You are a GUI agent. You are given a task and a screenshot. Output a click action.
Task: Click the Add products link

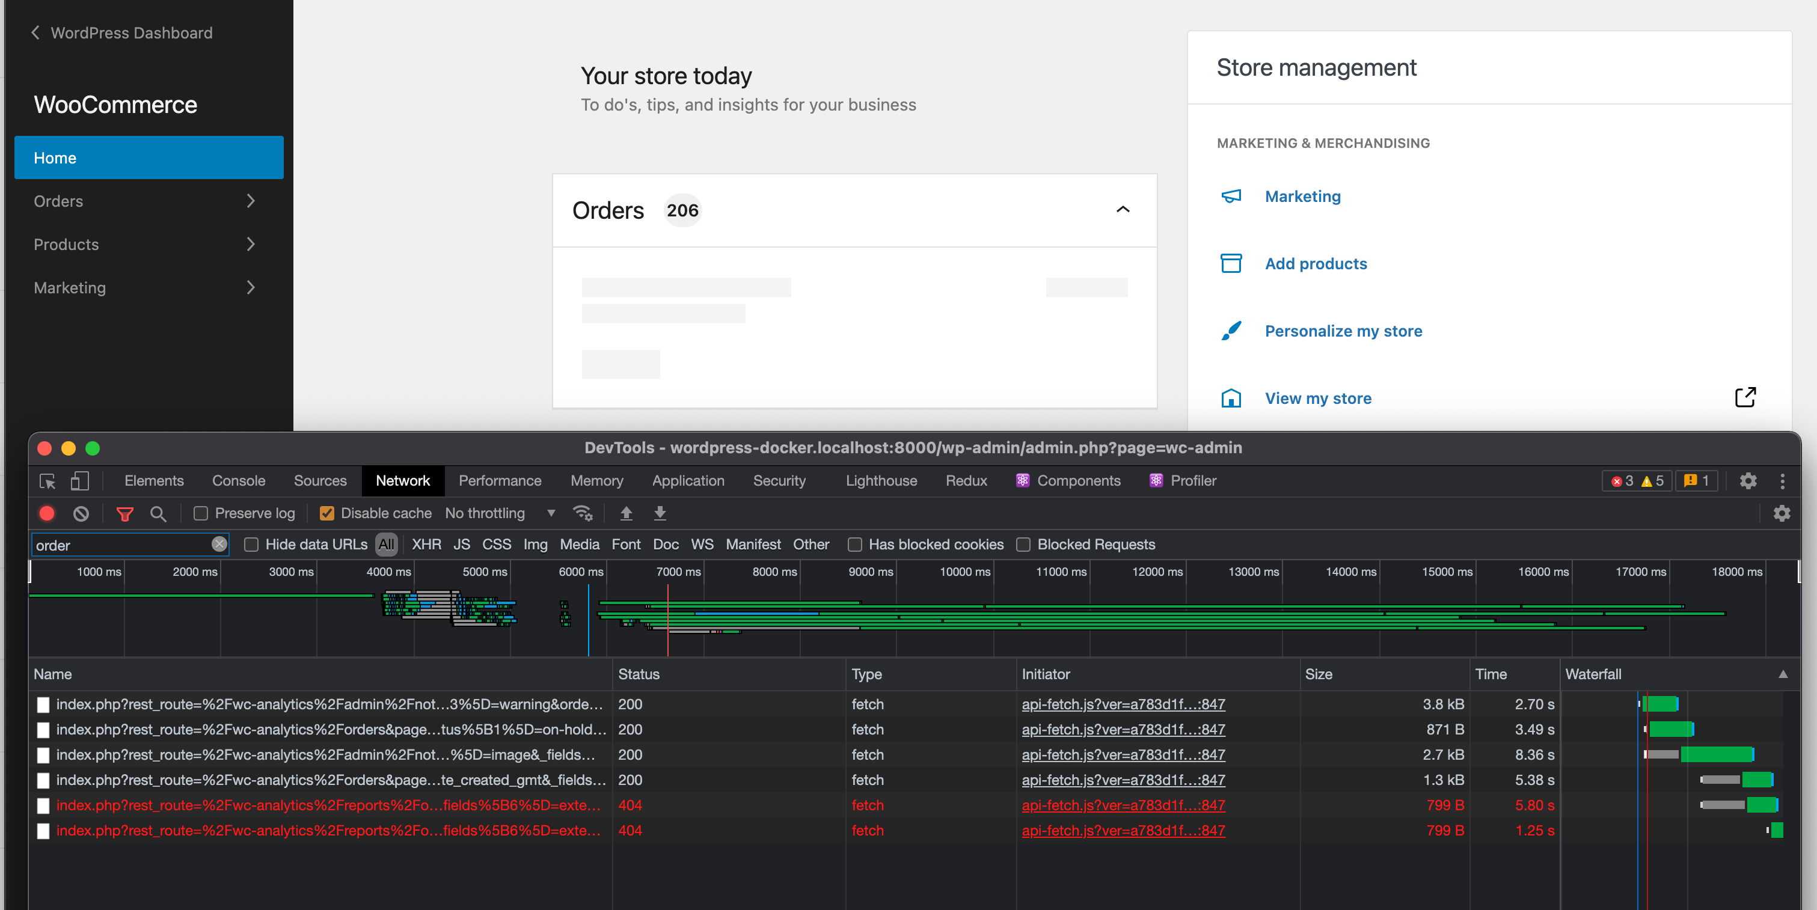click(1315, 263)
